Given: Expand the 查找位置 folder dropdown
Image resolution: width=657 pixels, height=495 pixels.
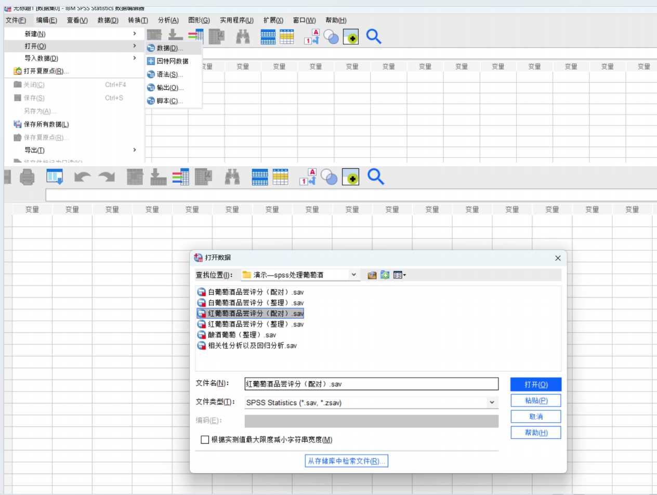Looking at the screenshot, I should (354, 275).
